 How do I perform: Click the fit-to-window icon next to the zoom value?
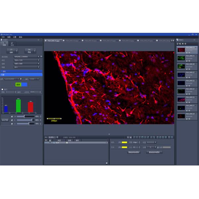click(57, 137)
